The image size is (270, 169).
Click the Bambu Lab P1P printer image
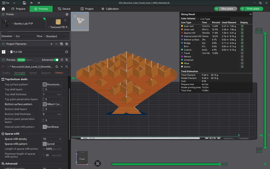point(6,24)
